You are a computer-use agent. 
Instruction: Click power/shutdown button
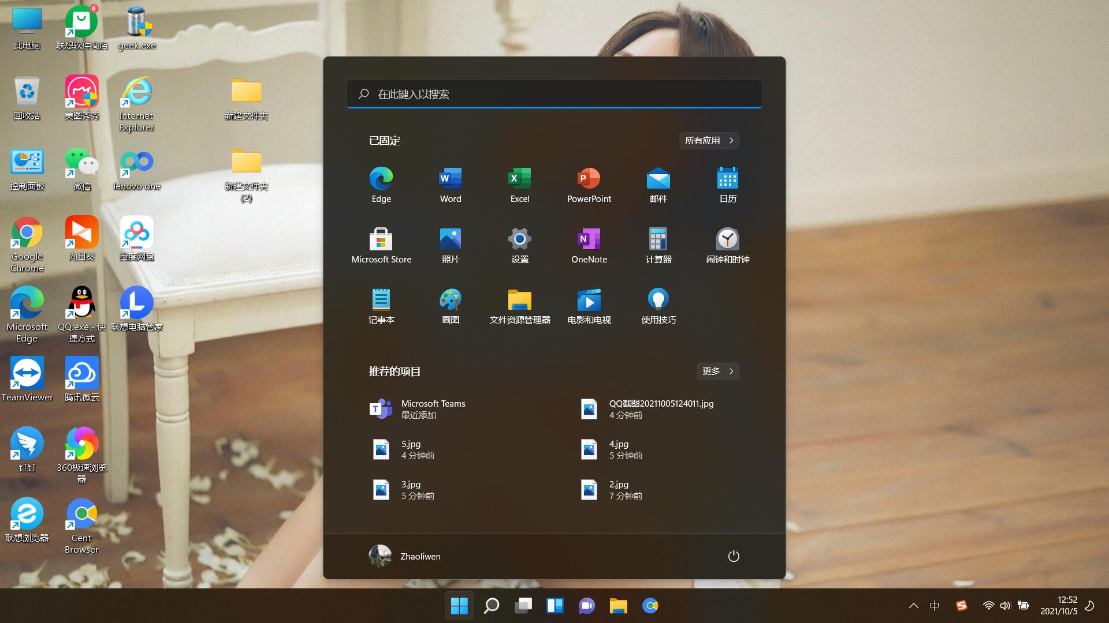point(733,557)
